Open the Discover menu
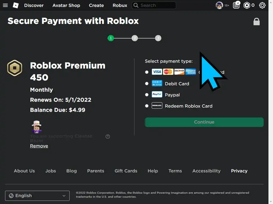This screenshot has width=273, height=204. tap(34, 5)
